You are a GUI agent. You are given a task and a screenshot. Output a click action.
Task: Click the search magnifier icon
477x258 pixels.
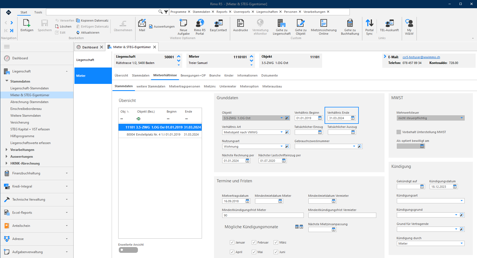coord(160,12)
